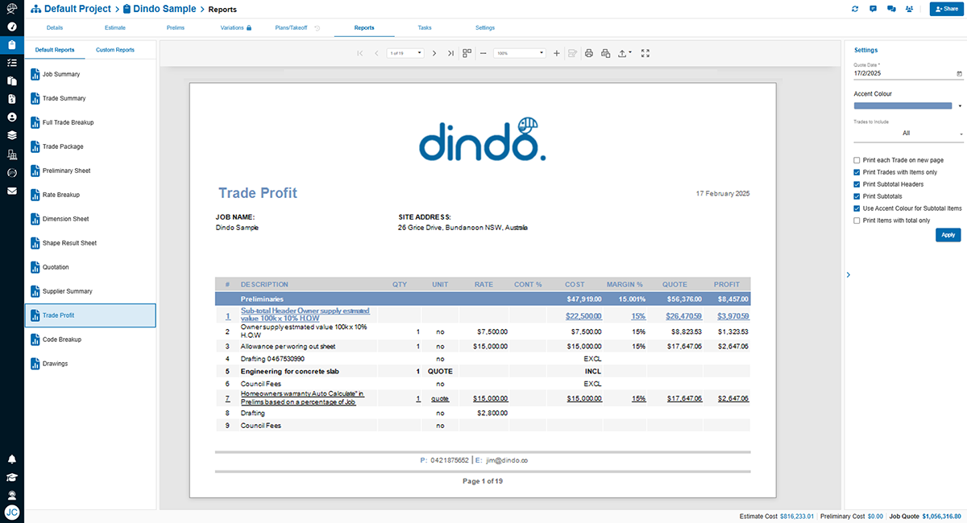Click the export report icon in toolbar
The height and width of the screenshot is (523, 967).
pos(623,53)
